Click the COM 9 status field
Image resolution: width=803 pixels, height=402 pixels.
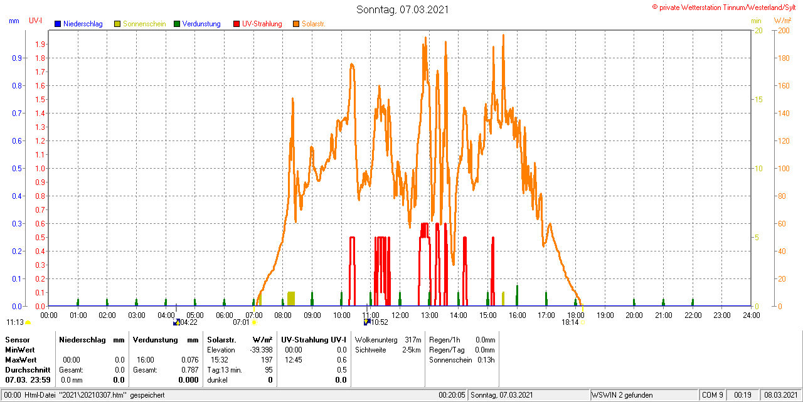(713, 396)
